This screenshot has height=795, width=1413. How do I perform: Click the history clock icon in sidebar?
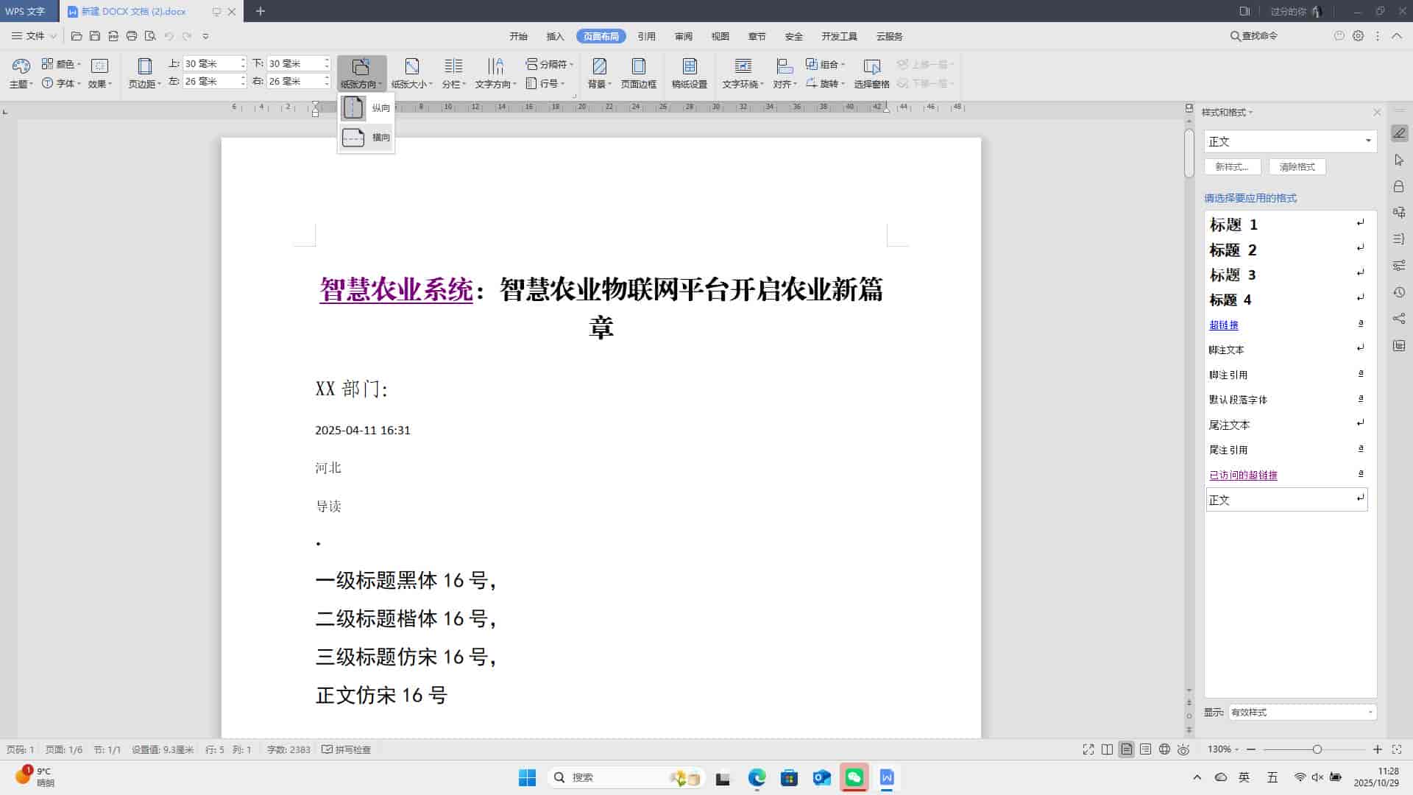(1399, 292)
